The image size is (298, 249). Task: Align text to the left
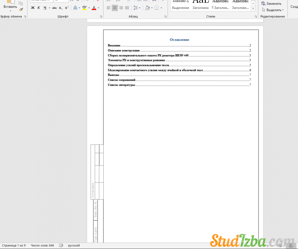[108, 8]
